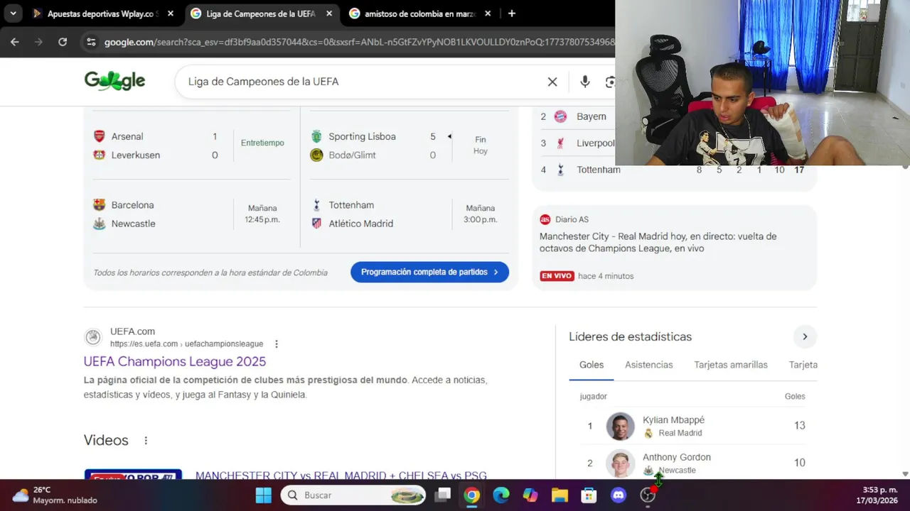This screenshot has height=511, width=910.
Task: Click the page scrollbar down arrow
Action: [x=905, y=474]
